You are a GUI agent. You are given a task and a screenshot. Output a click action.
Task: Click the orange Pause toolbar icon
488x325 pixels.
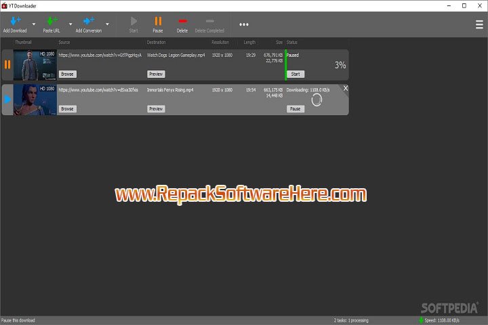tap(158, 21)
